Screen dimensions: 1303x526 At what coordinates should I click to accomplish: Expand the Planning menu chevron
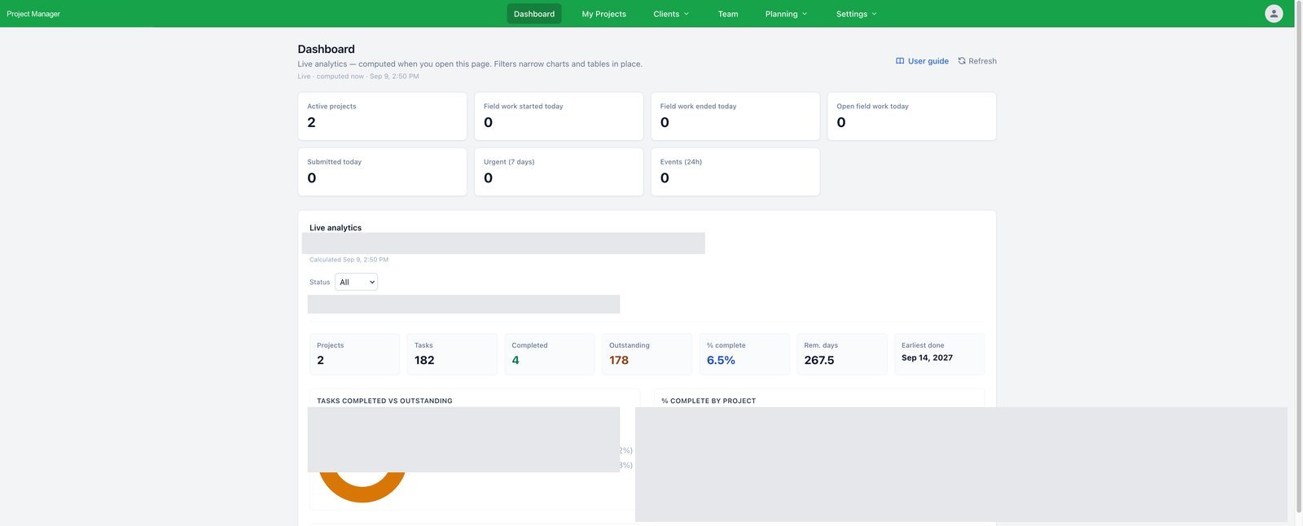(805, 14)
